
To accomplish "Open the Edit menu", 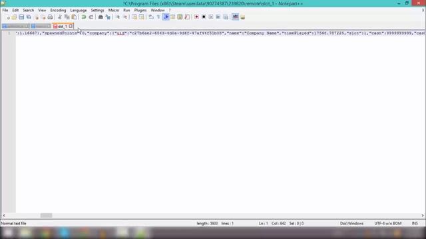I will click(x=15, y=11).
